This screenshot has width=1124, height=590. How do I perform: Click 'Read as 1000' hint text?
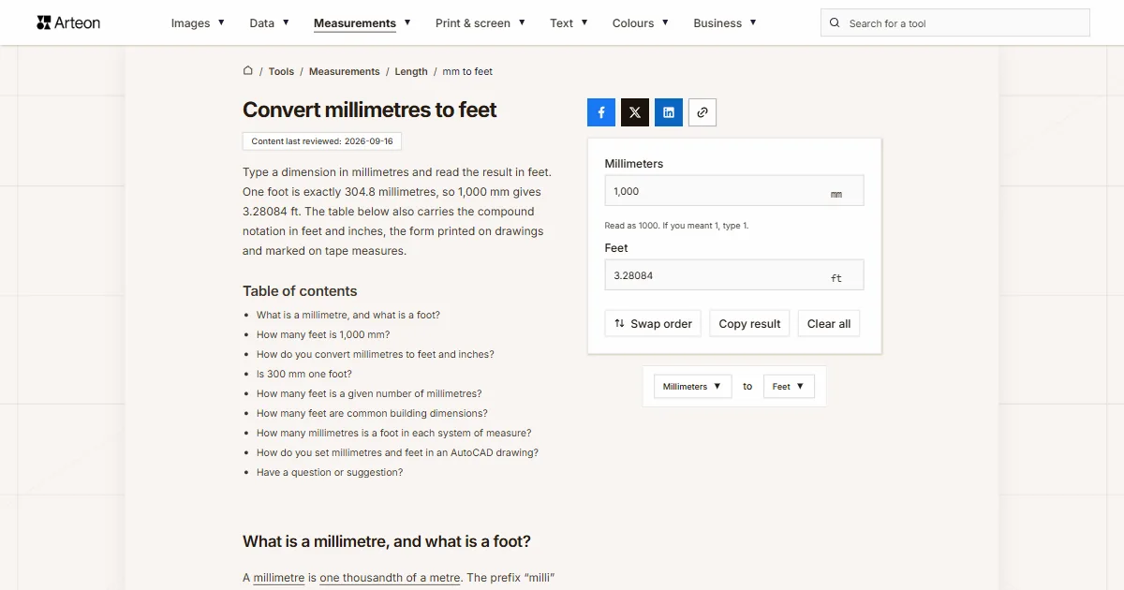click(676, 226)
